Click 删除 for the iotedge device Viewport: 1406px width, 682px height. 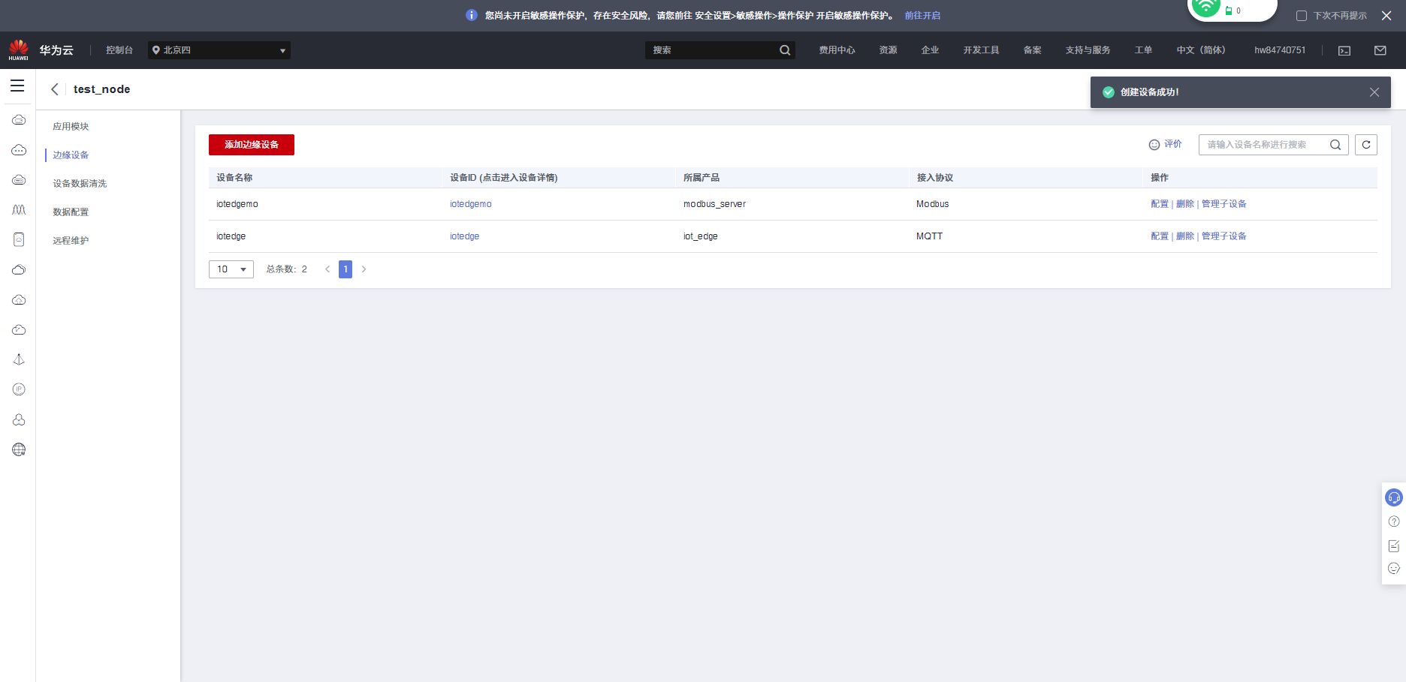(1185, 236)
